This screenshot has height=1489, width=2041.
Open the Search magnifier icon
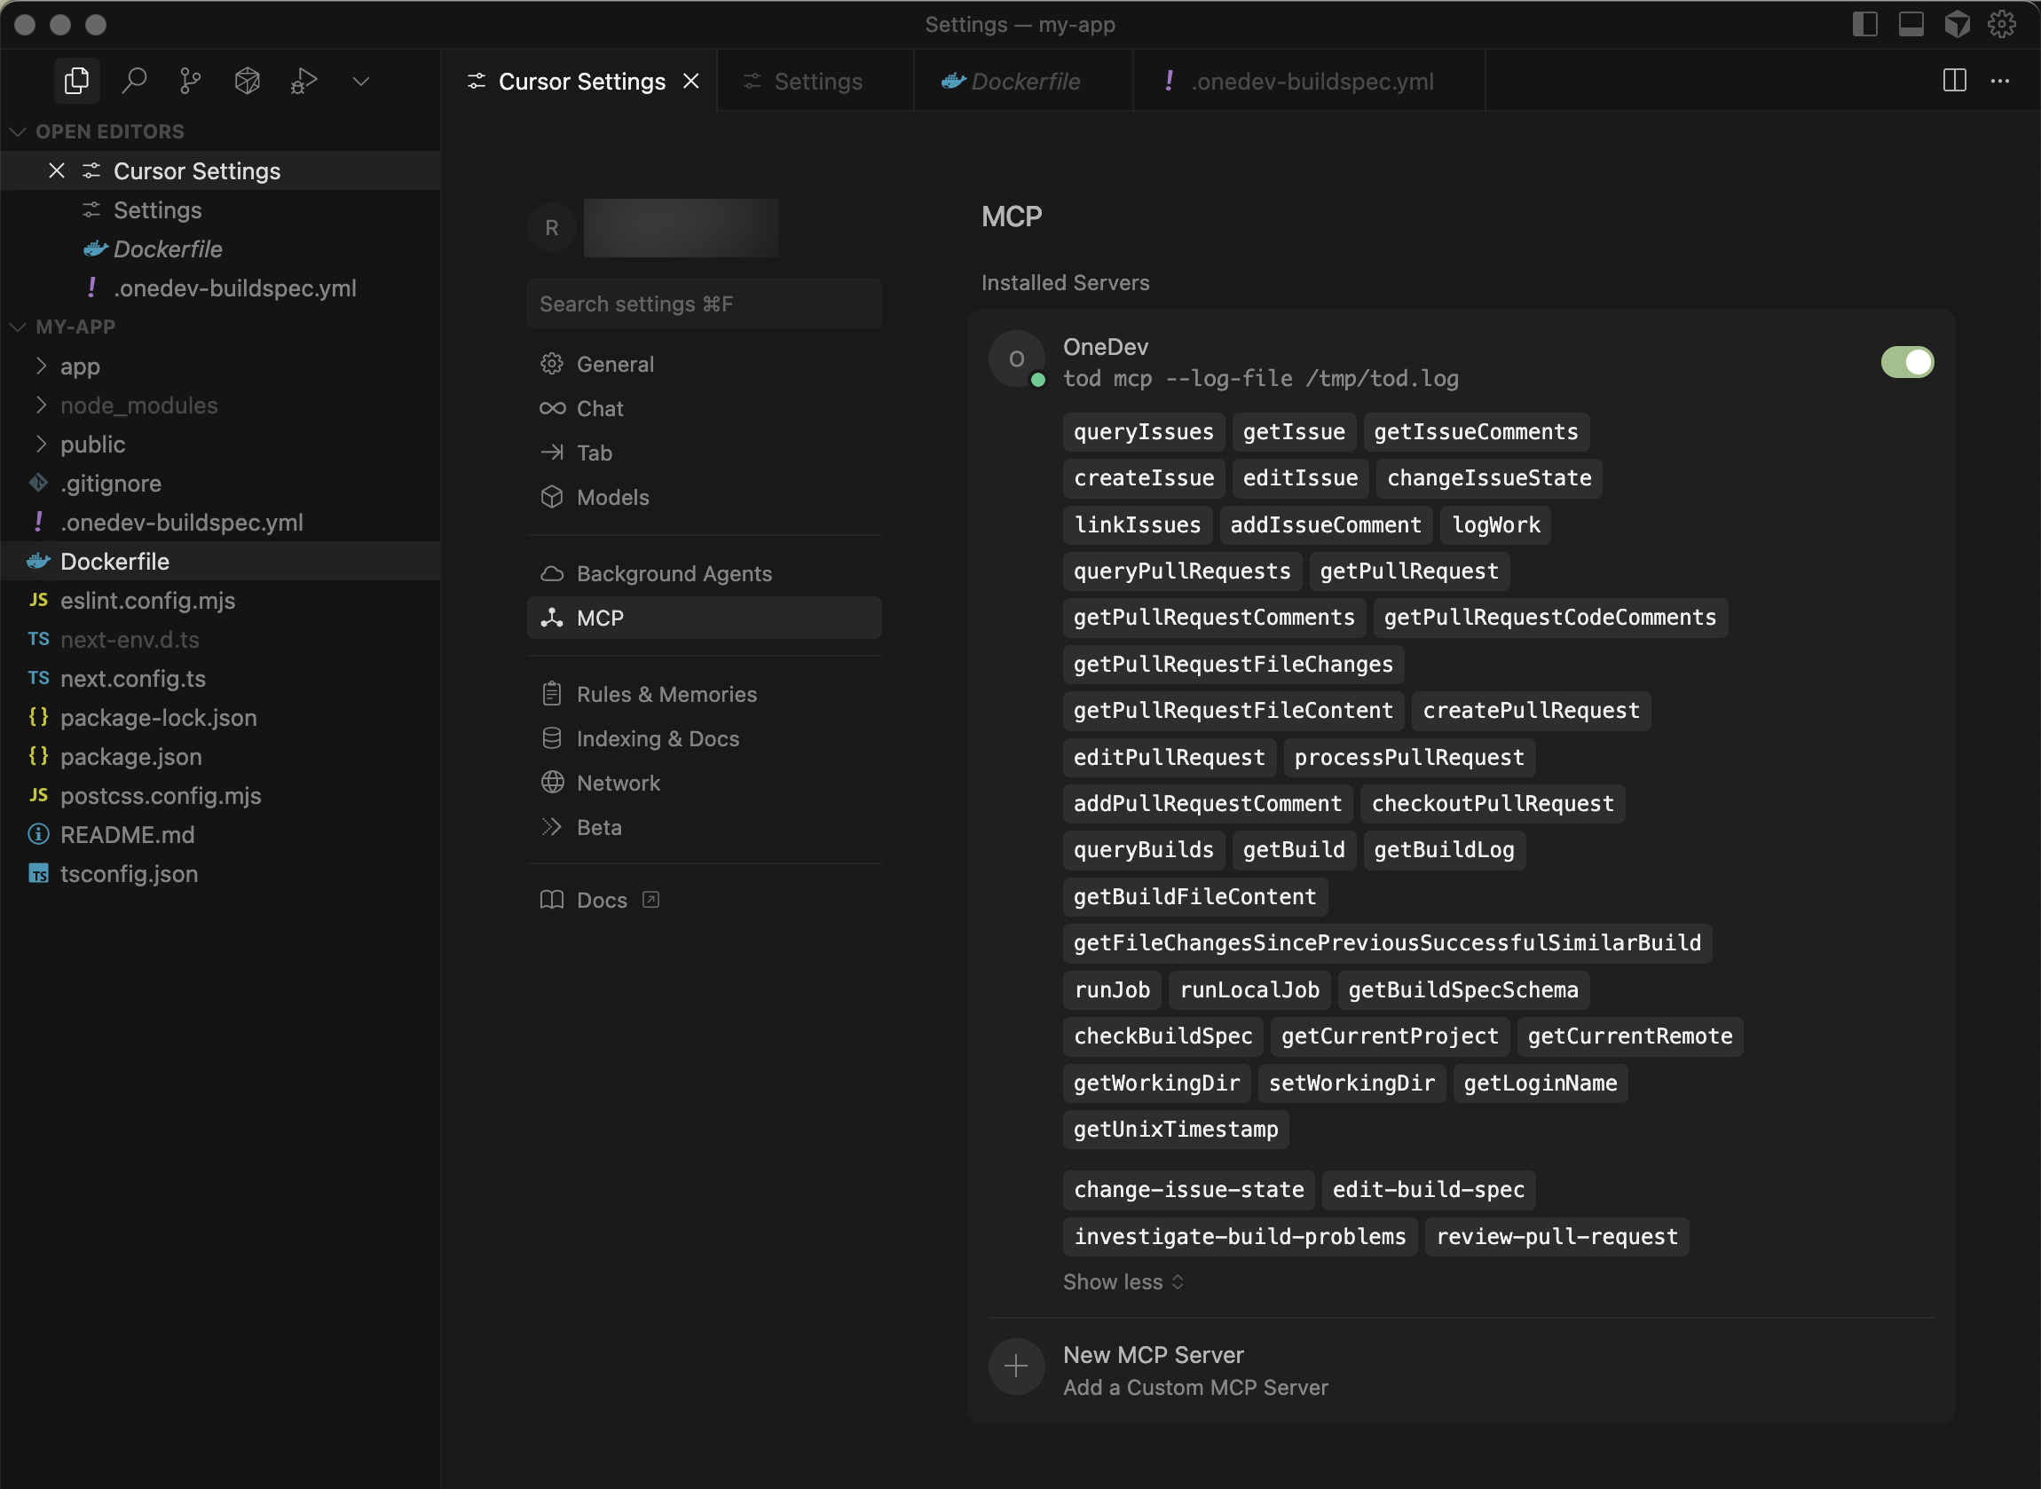coord(134,81)
